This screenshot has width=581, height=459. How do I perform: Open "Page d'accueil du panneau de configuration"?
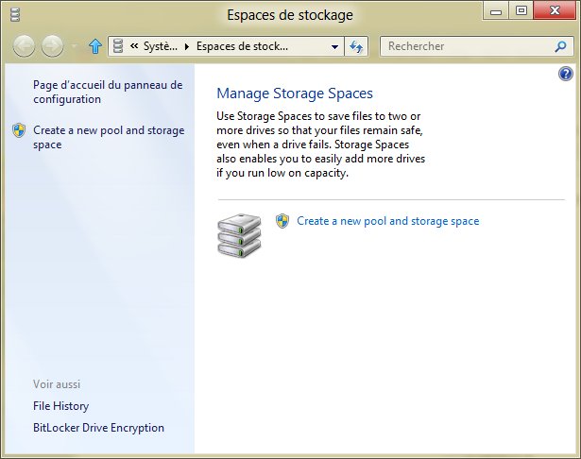pyautogui.click(x=107, y=92)
